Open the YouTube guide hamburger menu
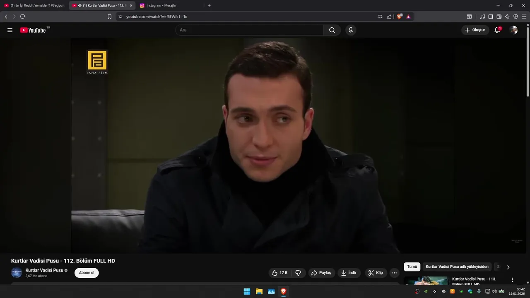 coord(10,30)
